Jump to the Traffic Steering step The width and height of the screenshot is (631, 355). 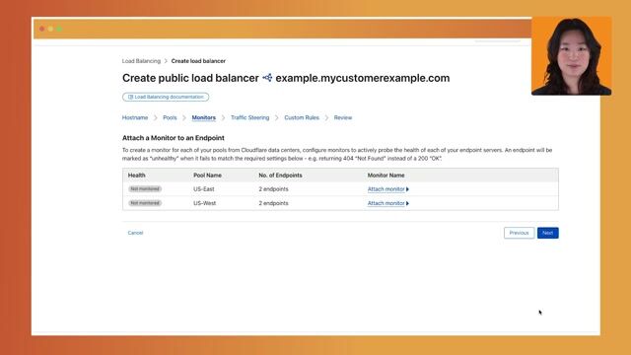pyautogui.click(x=249, y=117)
